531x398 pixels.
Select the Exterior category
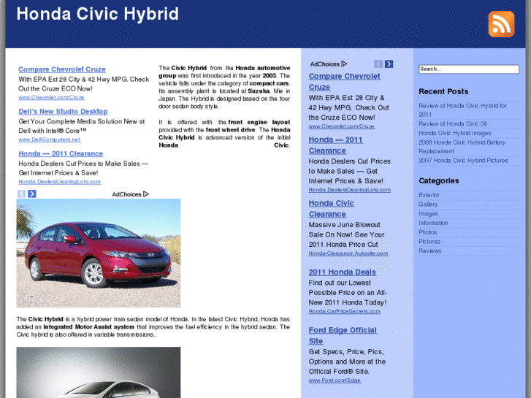[x=429, y=195]
